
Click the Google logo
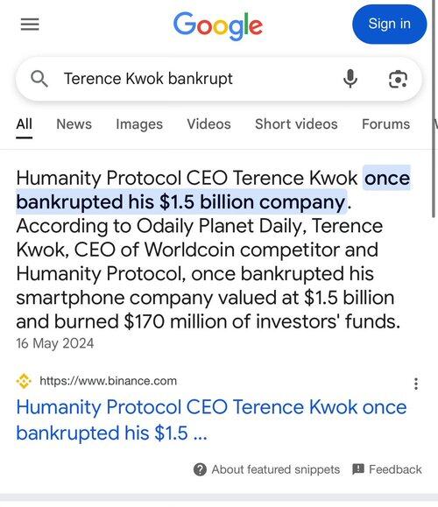(218, 26)
